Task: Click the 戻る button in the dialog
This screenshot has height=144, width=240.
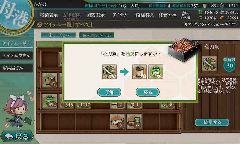Action: tap(148, 92)
